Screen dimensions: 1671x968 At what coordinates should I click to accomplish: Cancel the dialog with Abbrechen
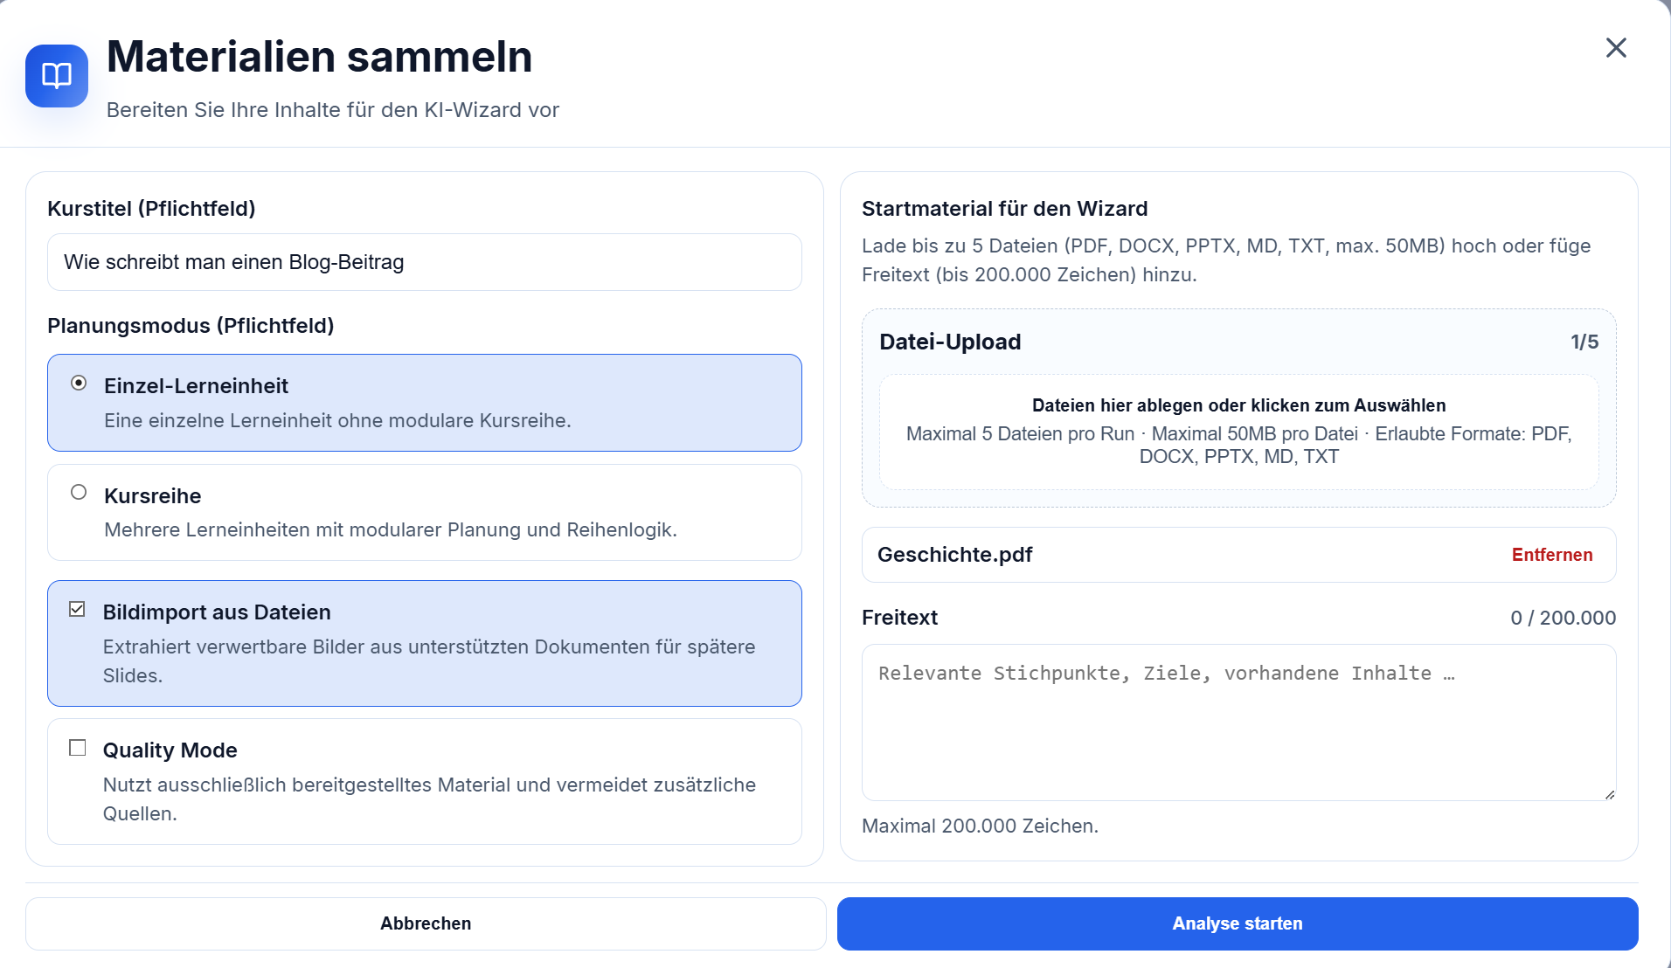pos(426,923)
